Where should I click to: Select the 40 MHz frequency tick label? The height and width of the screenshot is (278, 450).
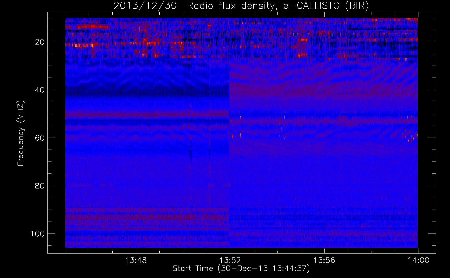(40, 90)
